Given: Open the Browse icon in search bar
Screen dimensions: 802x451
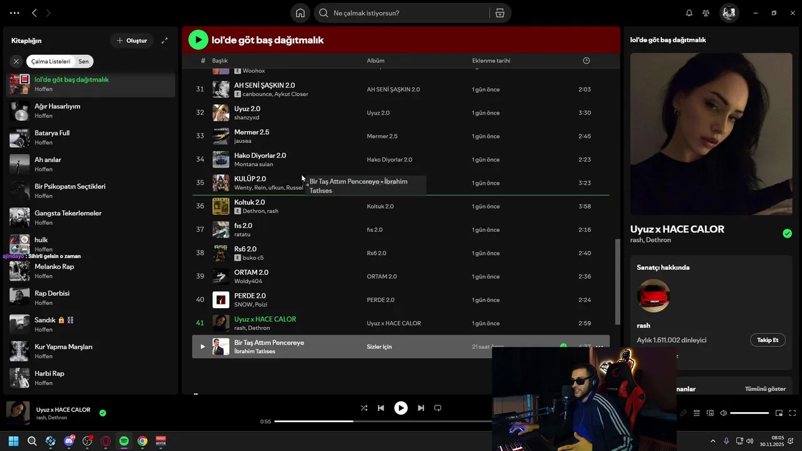Looking at the screenshot, I should pyautogui.click(x=499, y=13).
